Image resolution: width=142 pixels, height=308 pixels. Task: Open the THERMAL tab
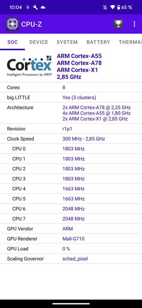[x=130, y=42]
